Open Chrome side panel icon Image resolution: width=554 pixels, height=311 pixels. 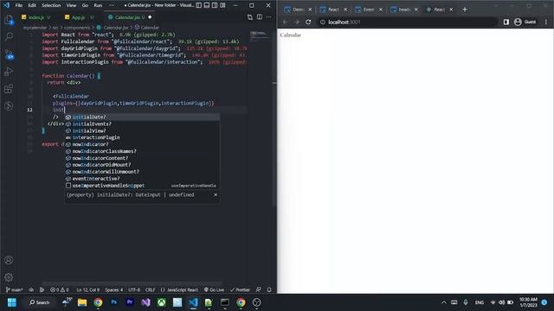[x=506, y=22]
